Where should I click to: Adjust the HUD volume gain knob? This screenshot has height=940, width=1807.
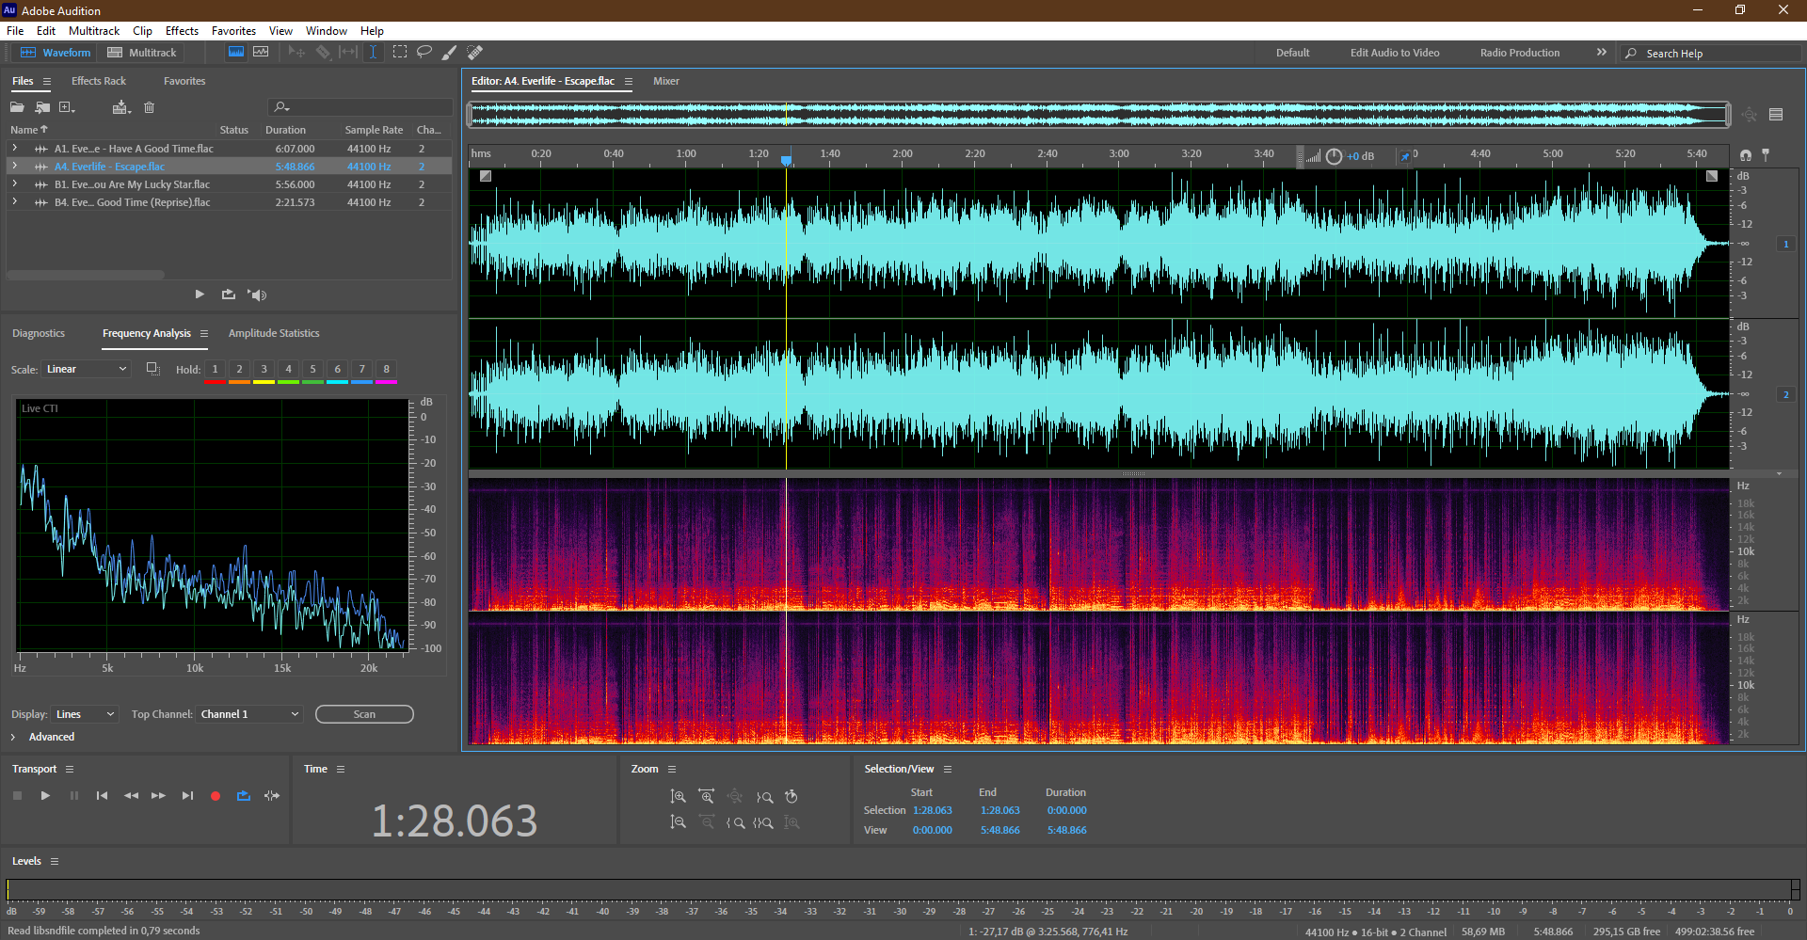click(1334, 156)
